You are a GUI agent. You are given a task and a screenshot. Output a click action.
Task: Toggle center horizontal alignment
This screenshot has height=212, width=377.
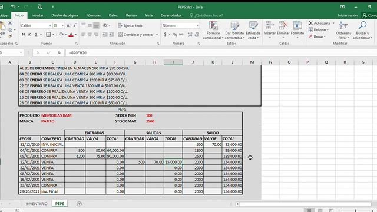90,34
